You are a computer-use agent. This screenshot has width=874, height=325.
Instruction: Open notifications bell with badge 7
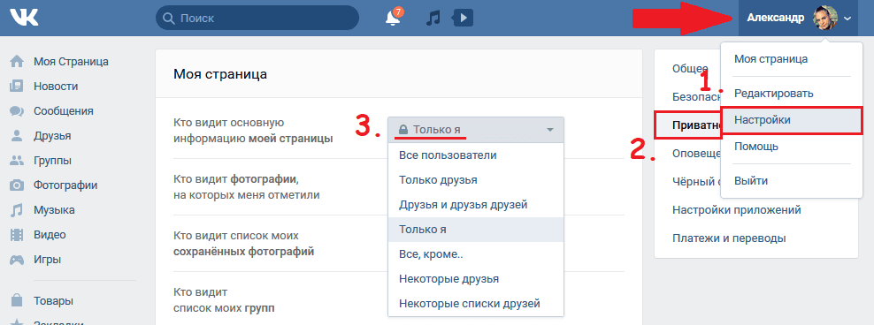coord(393,18)
